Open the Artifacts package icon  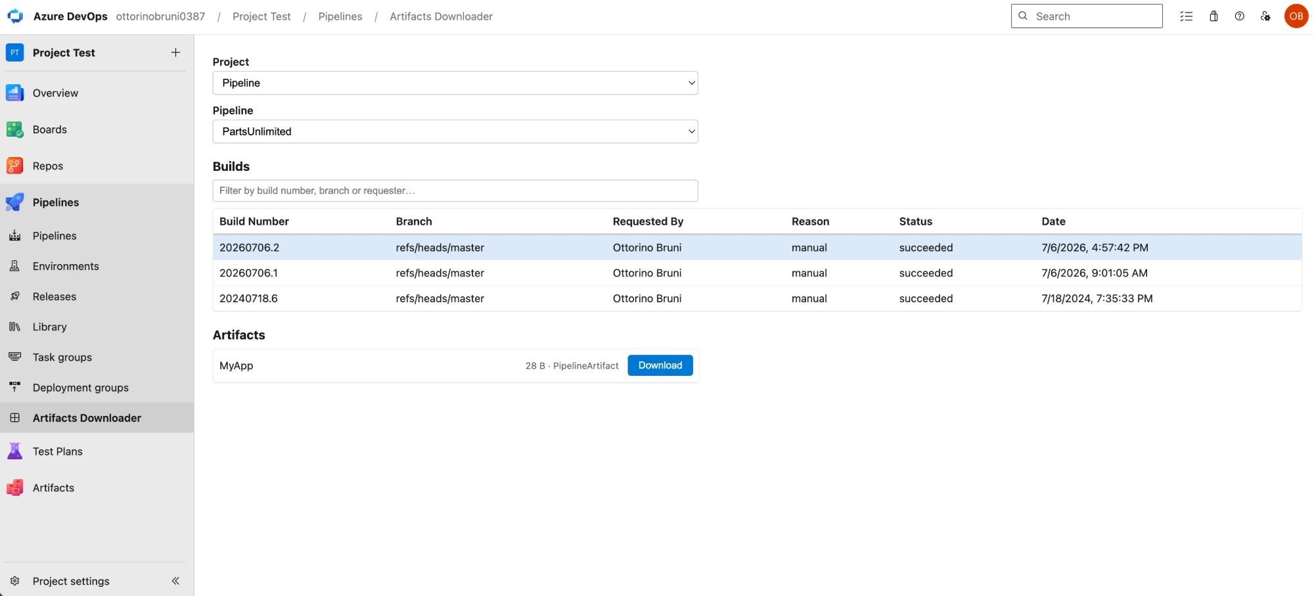tap(15, 488)
